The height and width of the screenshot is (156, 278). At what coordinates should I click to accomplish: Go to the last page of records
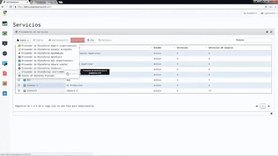[x=269, y=106]
